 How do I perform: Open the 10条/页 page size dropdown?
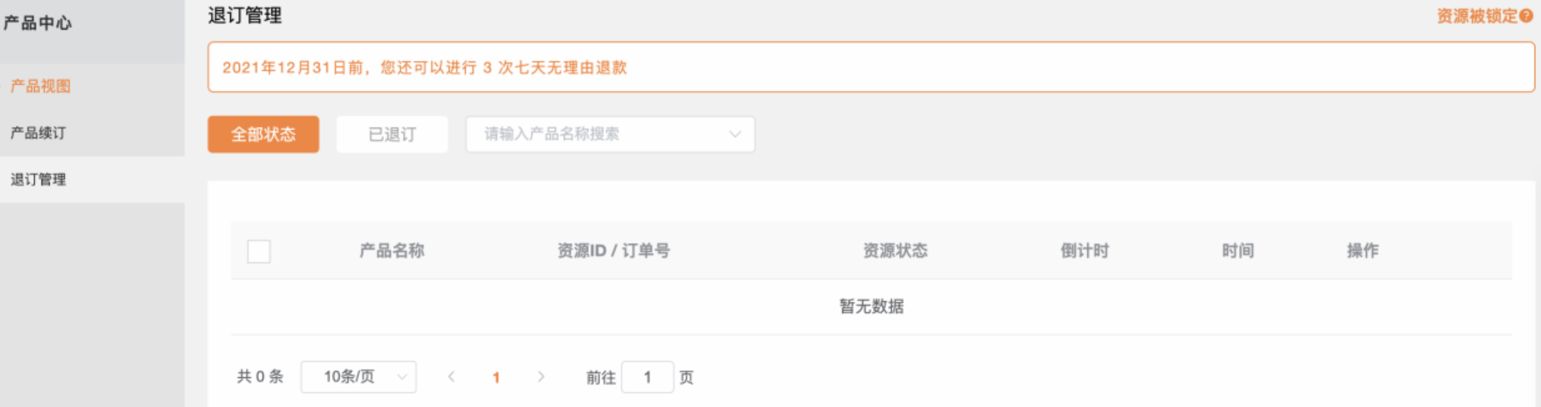358,377
